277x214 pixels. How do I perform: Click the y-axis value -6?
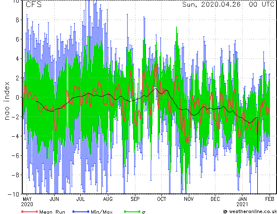(15, 156)
